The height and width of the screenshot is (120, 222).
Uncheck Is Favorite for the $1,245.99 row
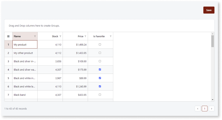[100, 86]
